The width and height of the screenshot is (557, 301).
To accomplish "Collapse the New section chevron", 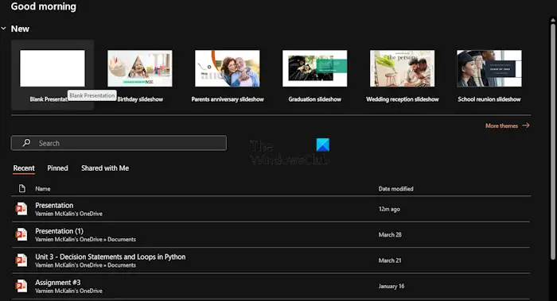I will (3, 29).
